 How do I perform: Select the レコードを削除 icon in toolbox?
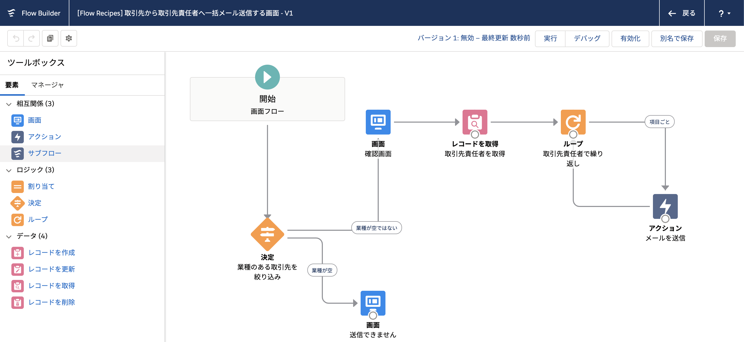[17, 302]
